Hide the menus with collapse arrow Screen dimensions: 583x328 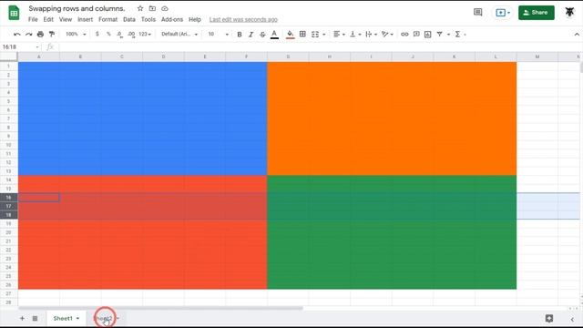[x=577, y=35]
